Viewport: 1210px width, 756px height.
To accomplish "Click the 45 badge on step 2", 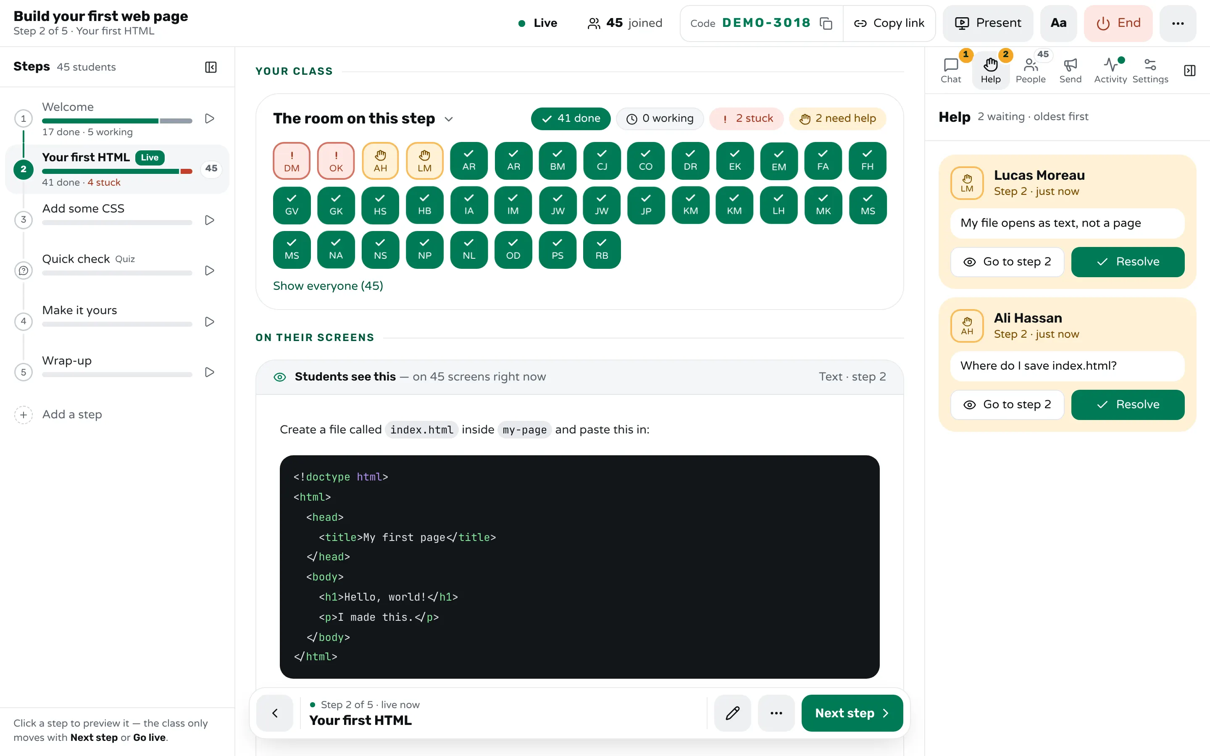I will coord(211,168).
